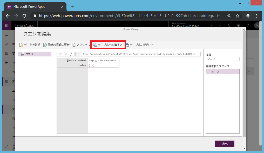Viewport: 264px width, 153px height.
Task: Click the browser address bar URL
Action: (130, 16)
